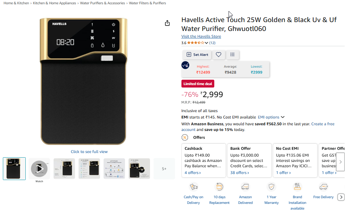Screen dimensions: 350x211
Task: Click the Free Delivery icon
Action: tap(324, 187)
